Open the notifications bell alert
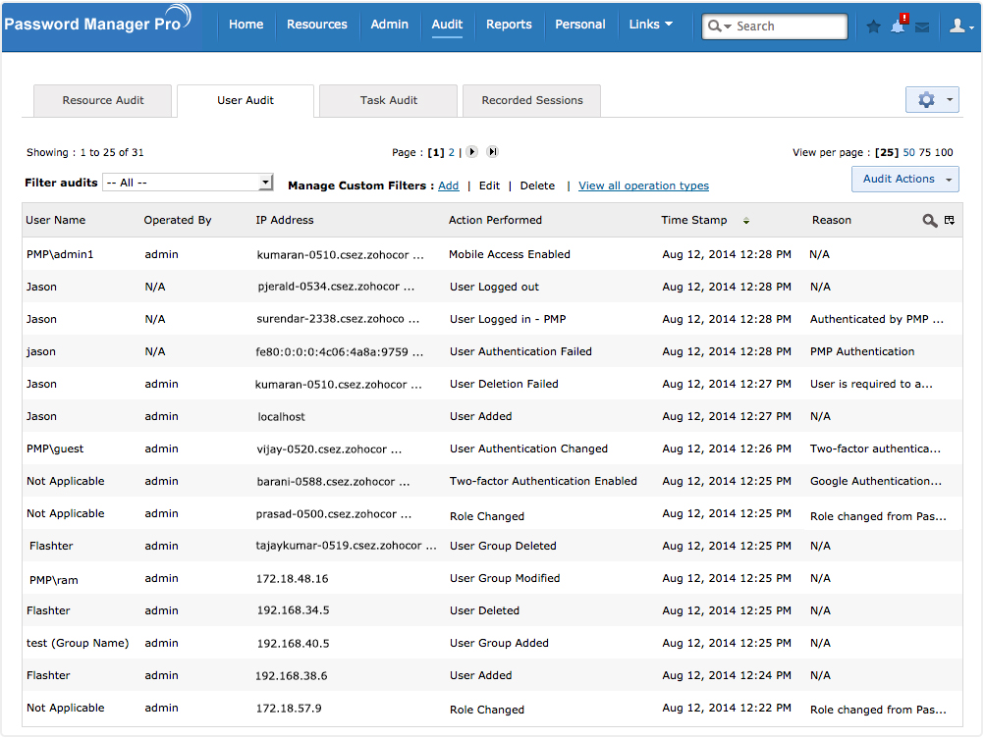 click(x=898, y=26)
